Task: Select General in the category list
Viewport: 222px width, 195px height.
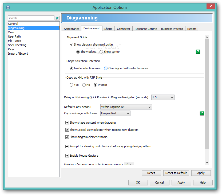Action: point(34,24)
